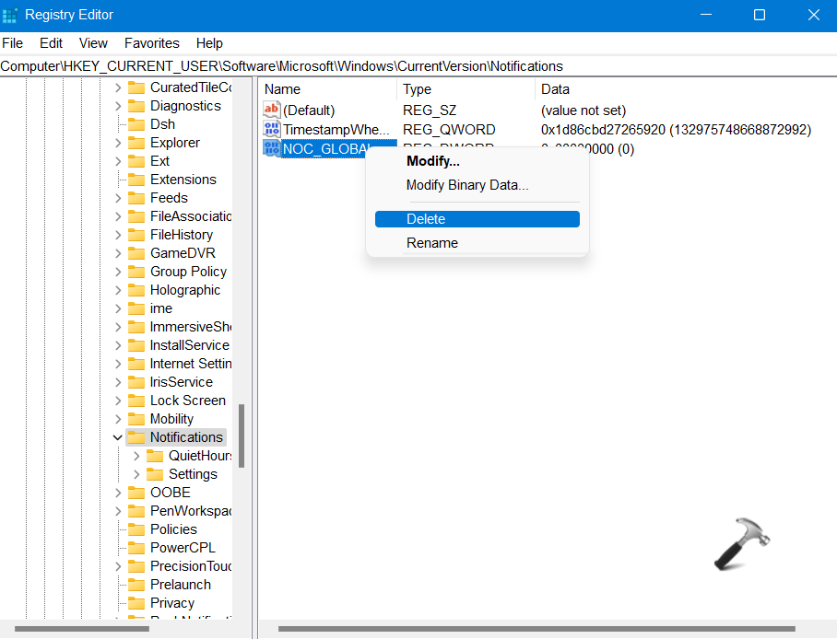
Task: Expand the Settings subkey chevron
Action: pyautogui.click(x=136, y=474)
